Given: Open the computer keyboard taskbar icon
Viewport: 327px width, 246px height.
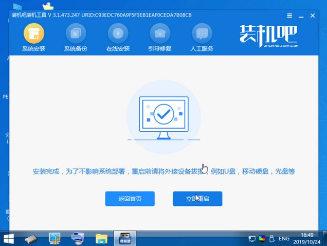Looking at the screenshot, I should pos(78,238).
